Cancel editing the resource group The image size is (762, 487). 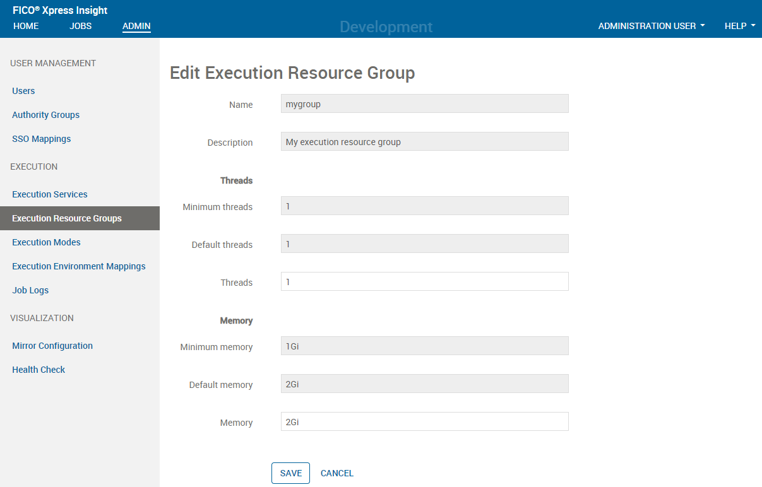(336, 473)
